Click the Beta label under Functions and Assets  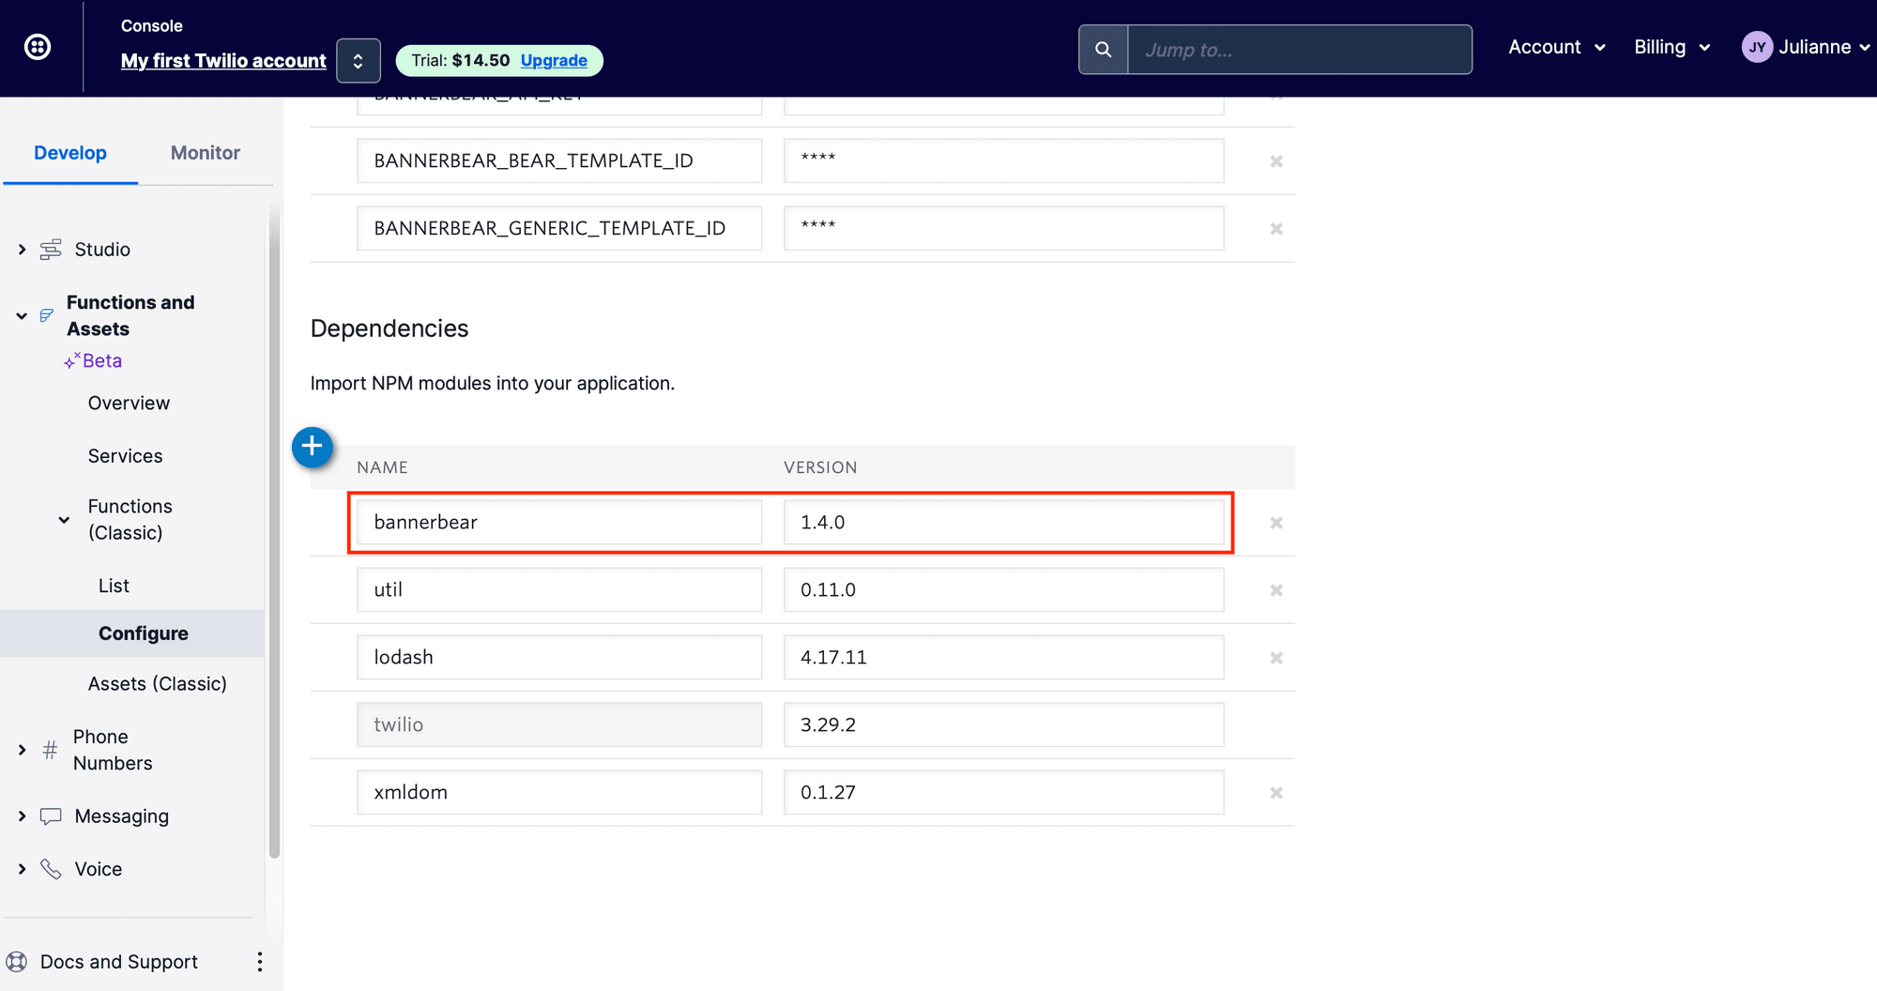tap(101, 360)
